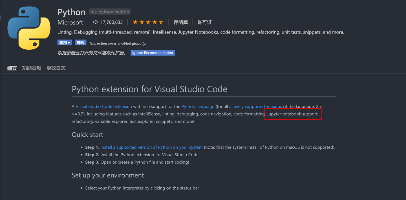The height and width of the screenshot is (200, 406).
Task: Click the Step 3. Open or create line
Action: [x=137, y=162]
